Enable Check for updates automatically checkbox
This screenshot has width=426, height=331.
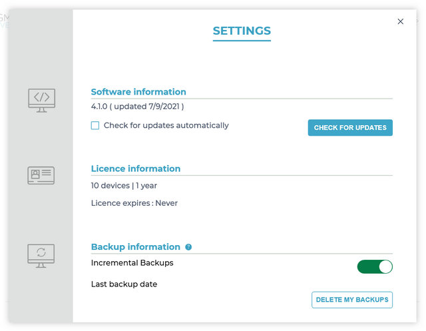[x=95, y=125]
